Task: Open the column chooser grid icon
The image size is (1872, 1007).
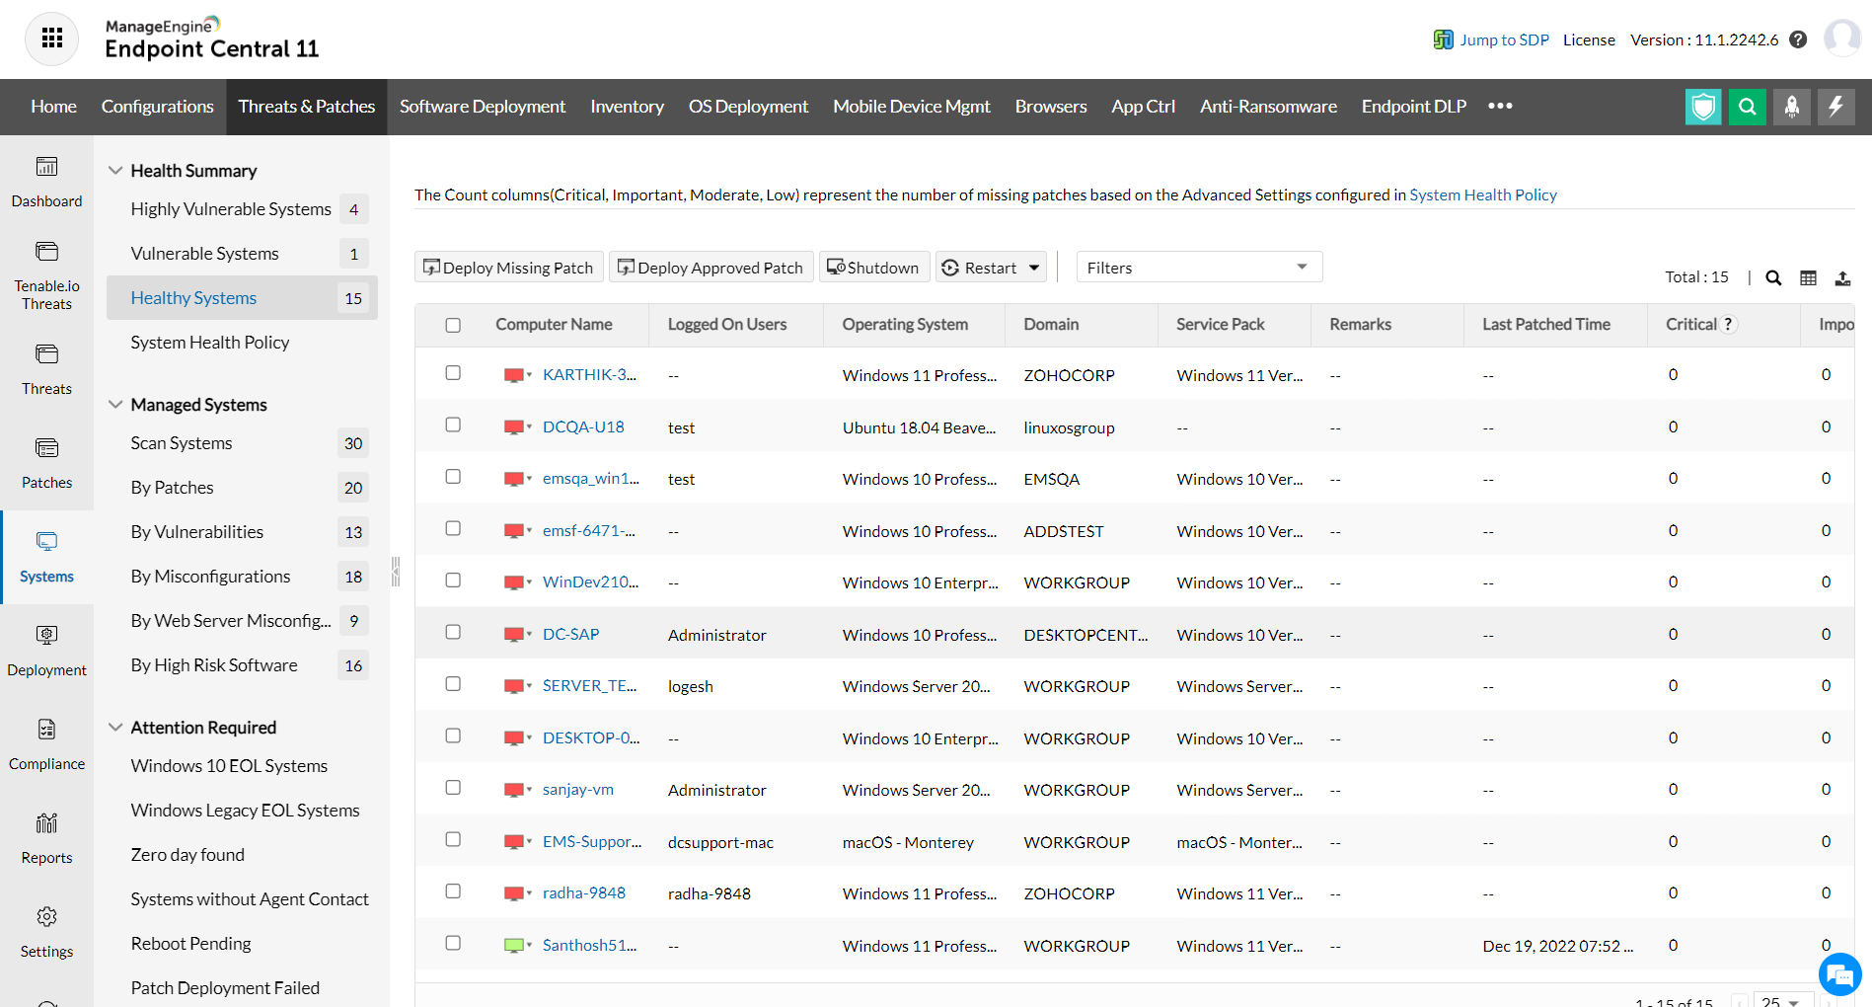Action: 1808,278
